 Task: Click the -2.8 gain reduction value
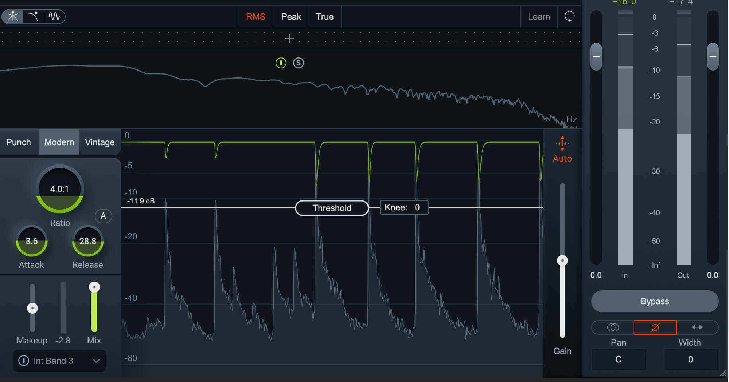click(63, 341)
